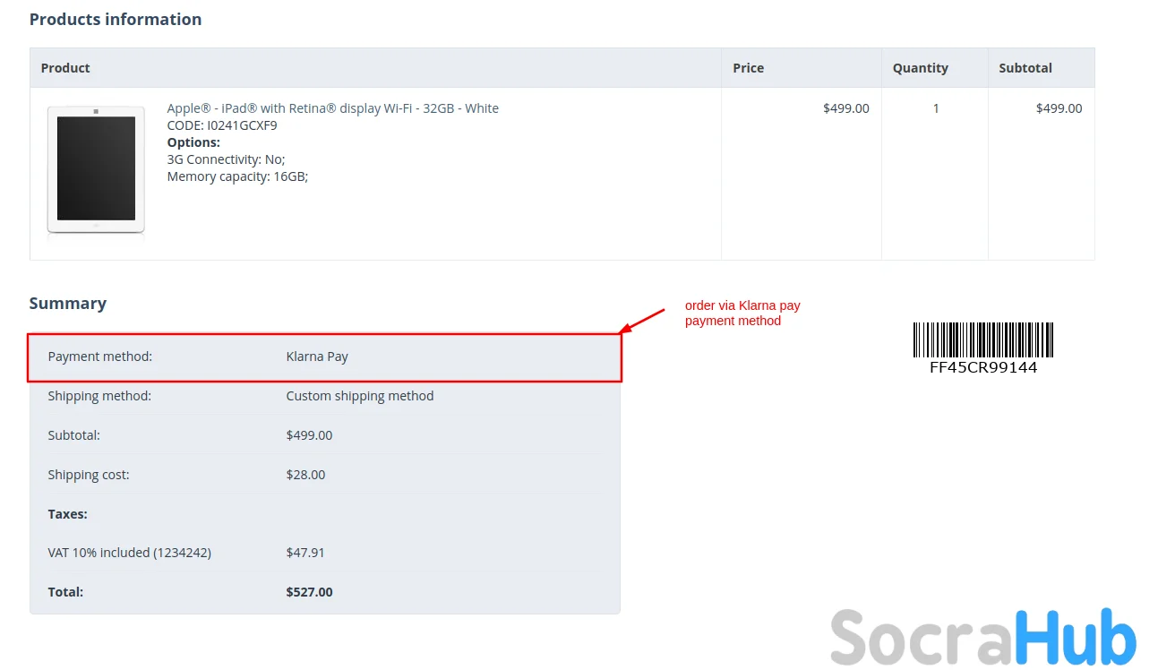Click the Custom shipping method value
Viewport: 1158px width, 670px height.
coord(360,396)
